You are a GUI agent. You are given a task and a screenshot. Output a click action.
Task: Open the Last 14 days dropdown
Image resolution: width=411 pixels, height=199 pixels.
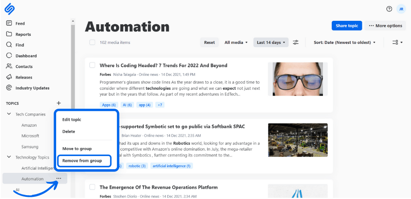(x=271, y=43)
